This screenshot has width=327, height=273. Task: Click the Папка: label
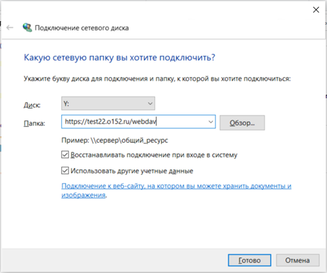pyautogui.click(x=34, y=123)
